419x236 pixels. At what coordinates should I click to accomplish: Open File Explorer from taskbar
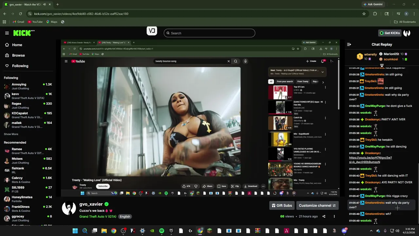[x=104, y=231]
